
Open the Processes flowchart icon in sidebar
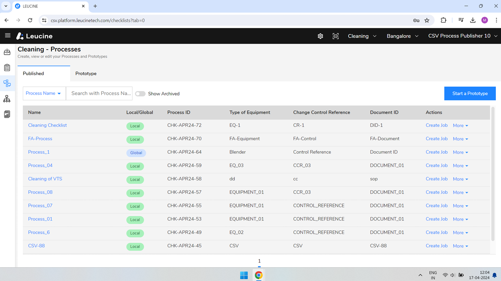pos(7,83)
